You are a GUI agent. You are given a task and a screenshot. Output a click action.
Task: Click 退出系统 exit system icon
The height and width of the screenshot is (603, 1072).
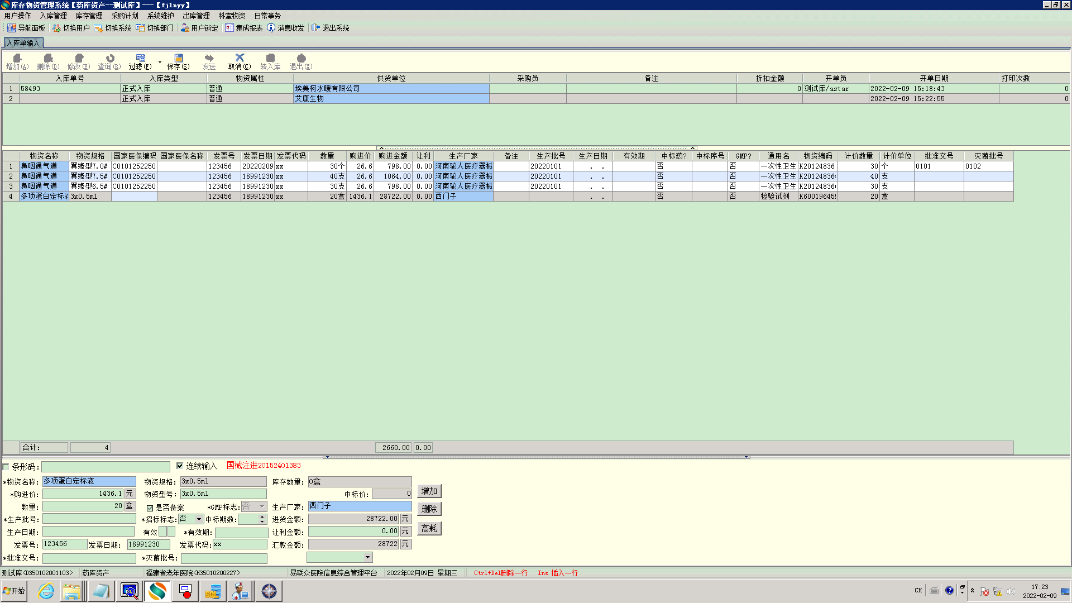315,28
